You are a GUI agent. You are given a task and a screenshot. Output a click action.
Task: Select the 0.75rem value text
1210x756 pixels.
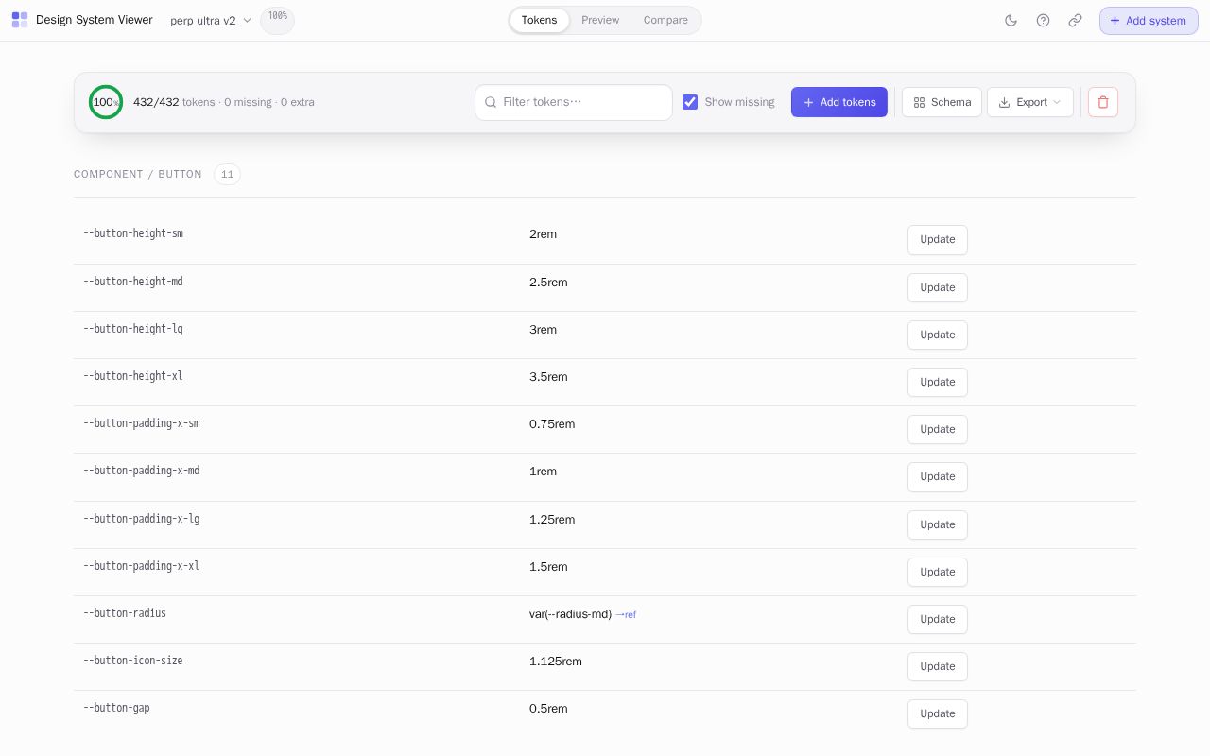tap(552, 424)
